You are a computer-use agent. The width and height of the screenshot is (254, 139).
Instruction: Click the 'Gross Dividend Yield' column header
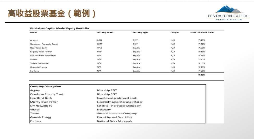click(202, 32)
